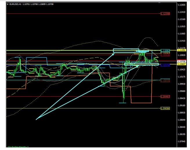
Task: Open the chart dropdown triangle beside EURUSD,H1
Action: (8, 4)
